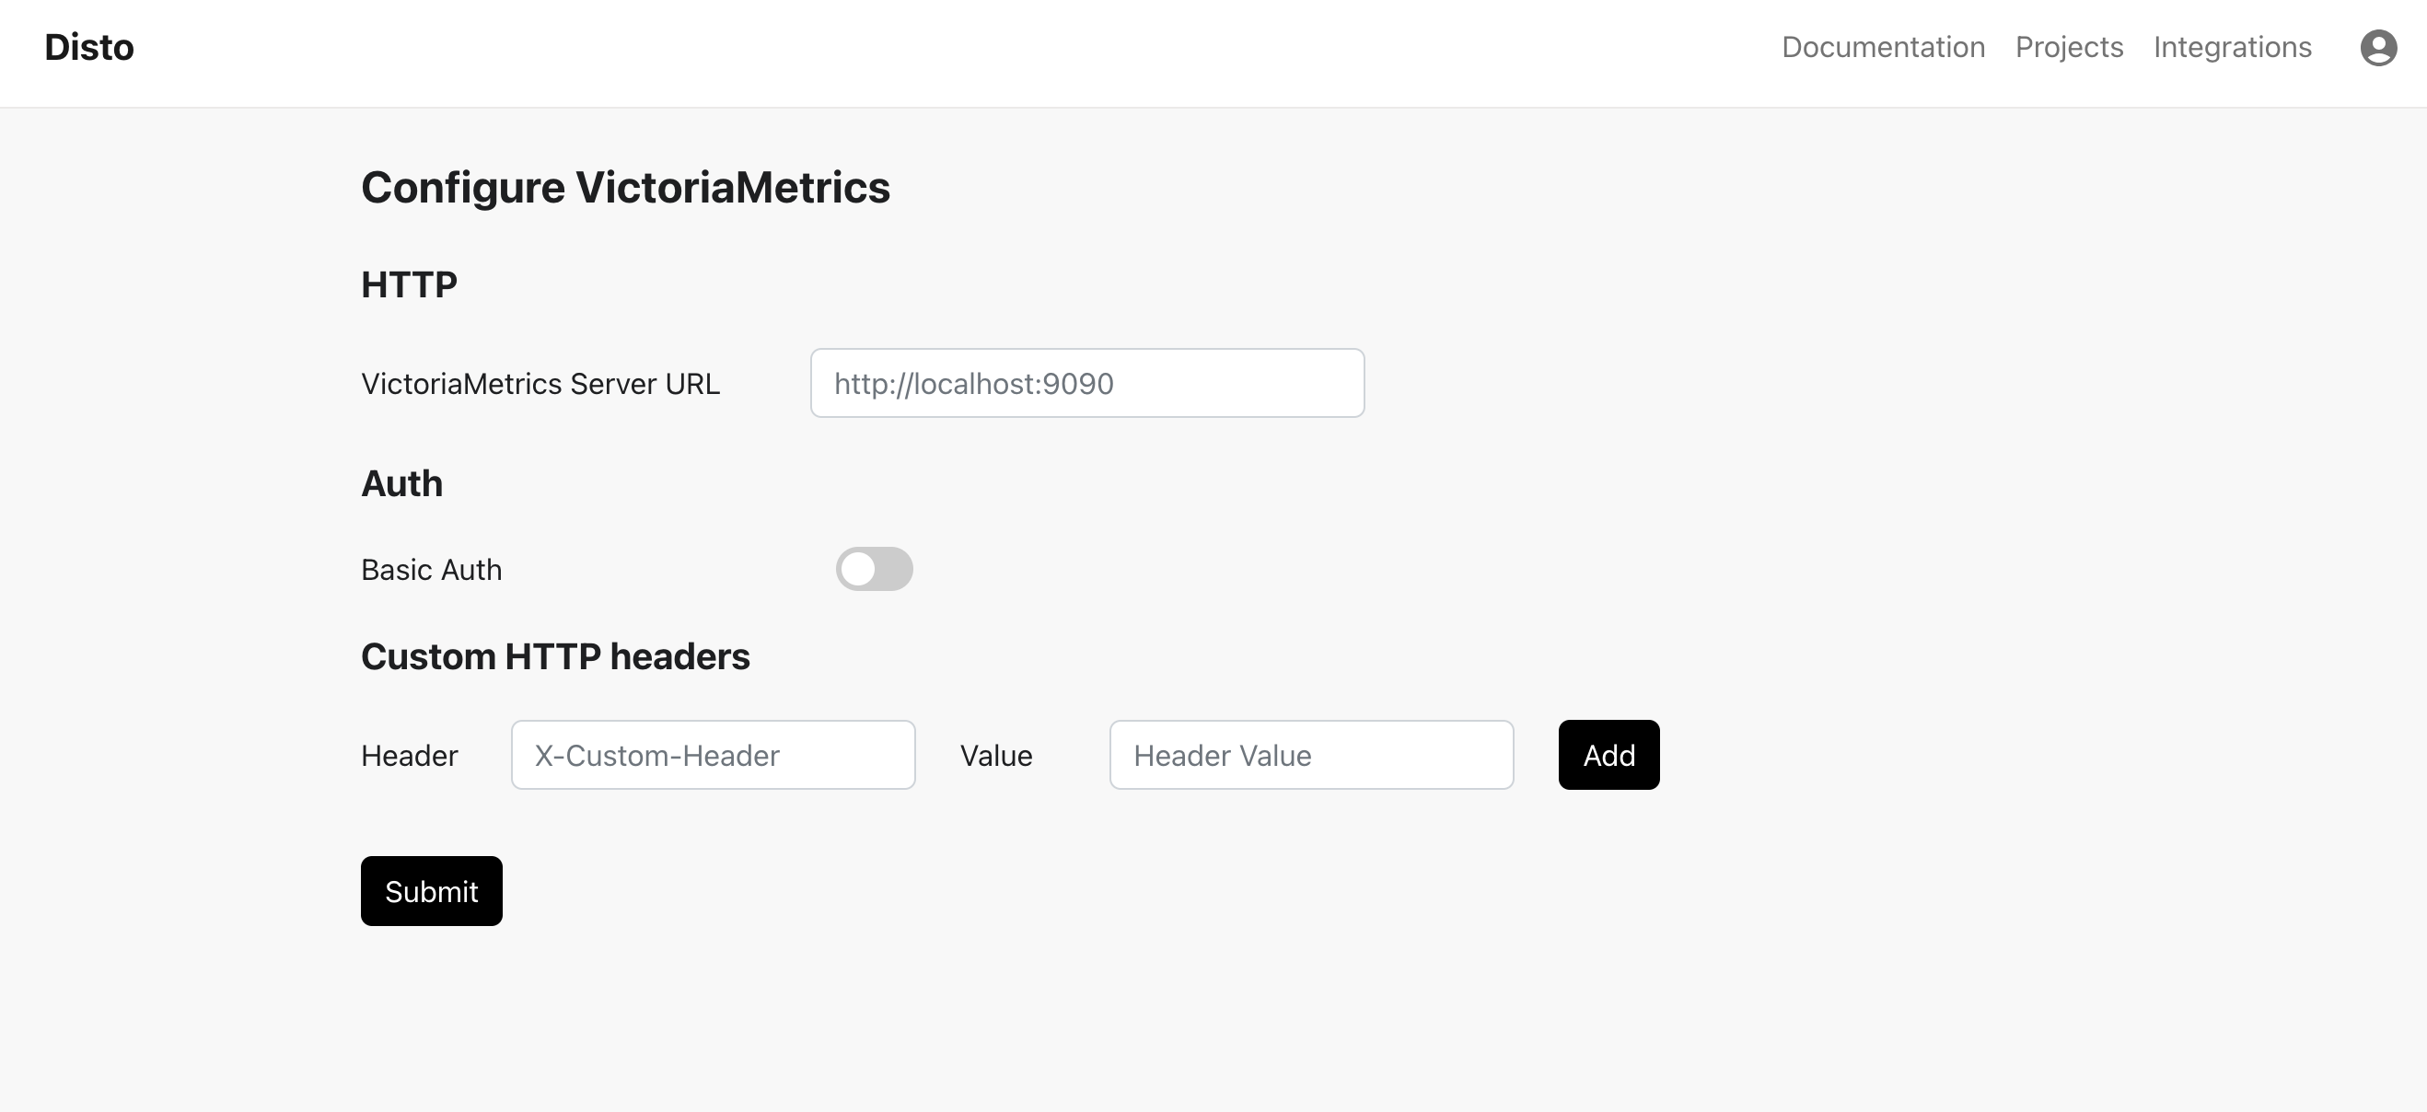
Task: Focus the VictoriaMetrics Server URL field
Action: 1086,383
